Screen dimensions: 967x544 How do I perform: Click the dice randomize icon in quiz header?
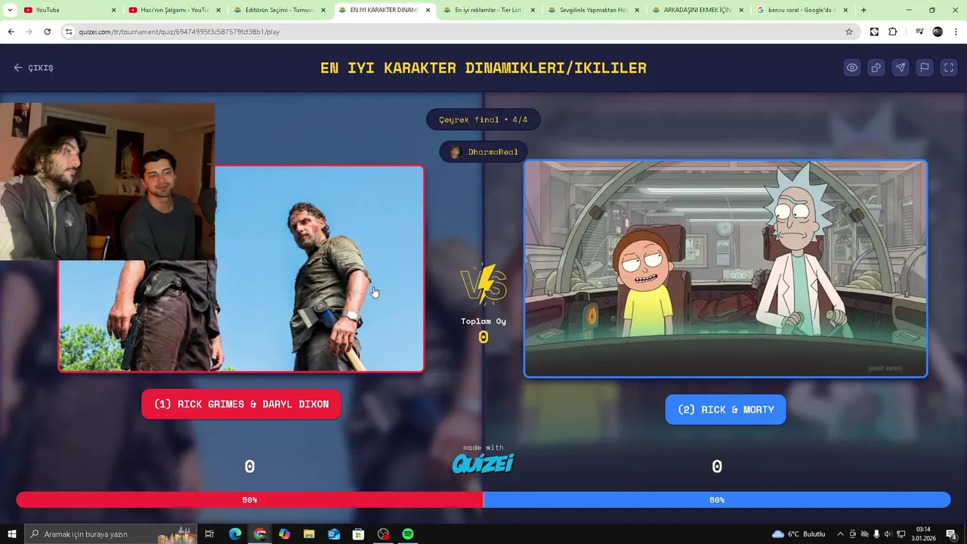[x=876, y=67]
